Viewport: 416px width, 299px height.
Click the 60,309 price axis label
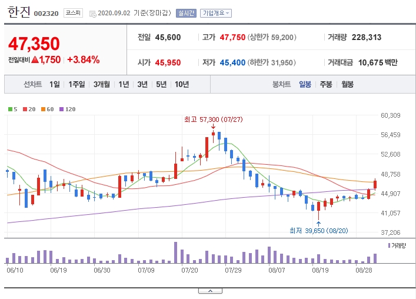point(391,115)
